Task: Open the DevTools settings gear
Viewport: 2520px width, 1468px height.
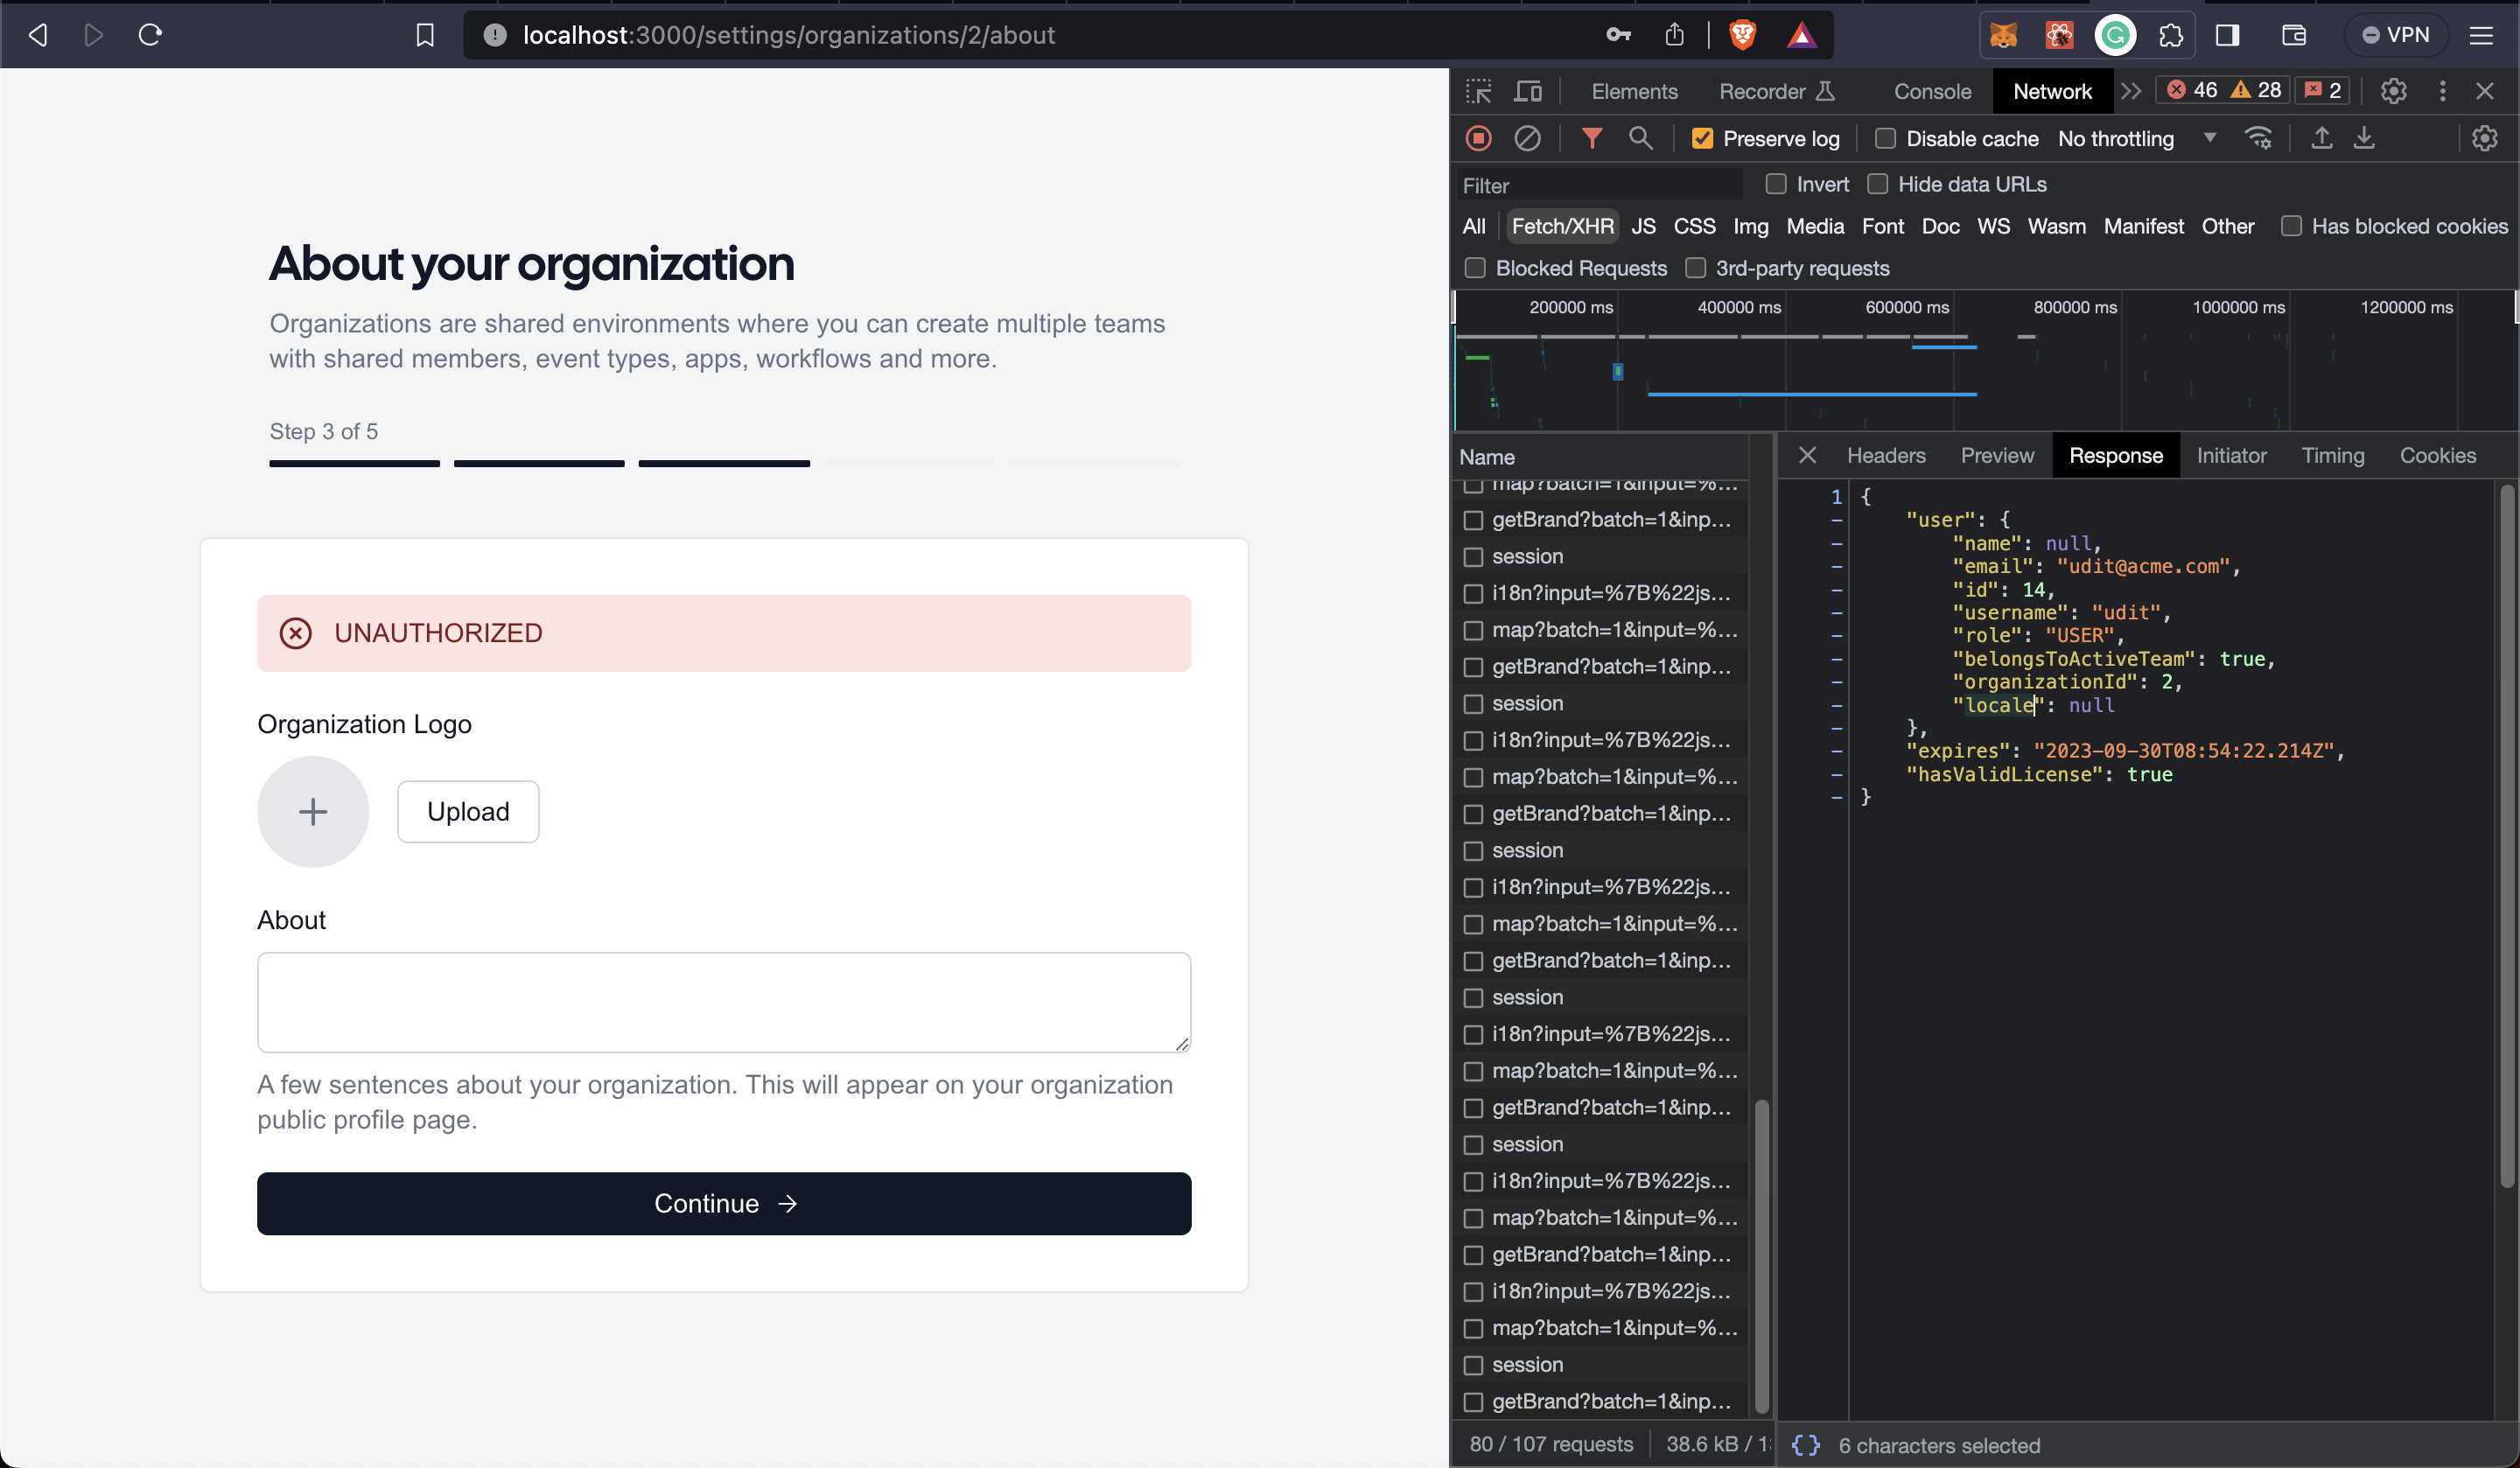Action: pyautogui.click(x=2393, y=91)
